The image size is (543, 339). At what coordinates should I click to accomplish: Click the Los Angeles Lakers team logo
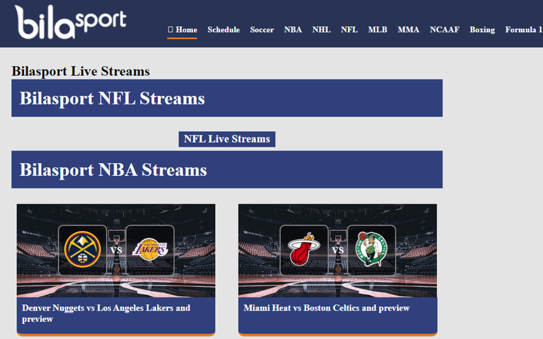click(150, 250)
